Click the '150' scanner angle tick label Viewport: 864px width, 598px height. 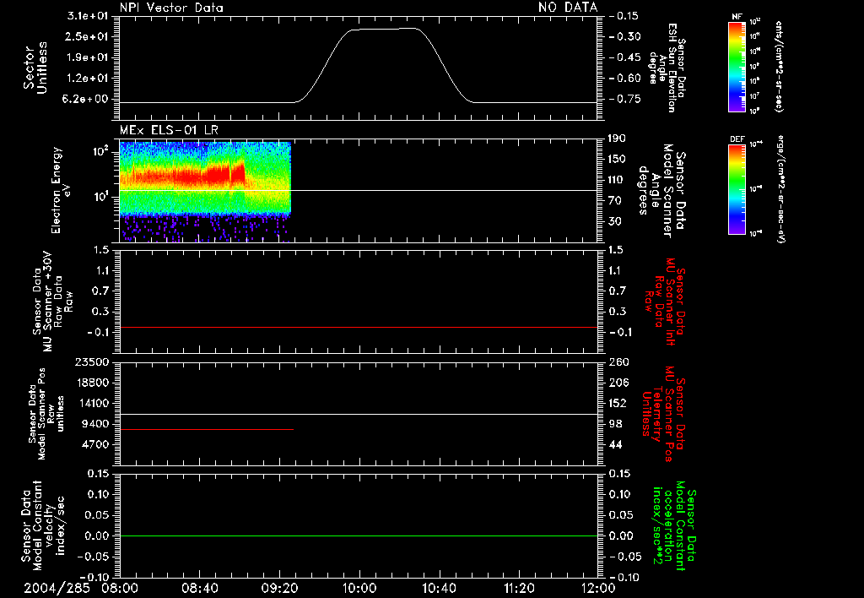click(617, 160)
